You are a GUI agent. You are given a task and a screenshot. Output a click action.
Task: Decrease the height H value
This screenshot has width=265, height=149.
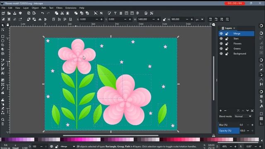point(187,19)
